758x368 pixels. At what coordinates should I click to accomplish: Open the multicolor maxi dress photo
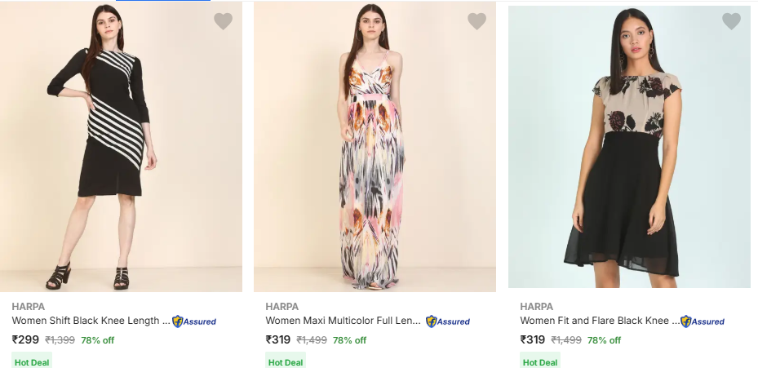click(375, 147)
